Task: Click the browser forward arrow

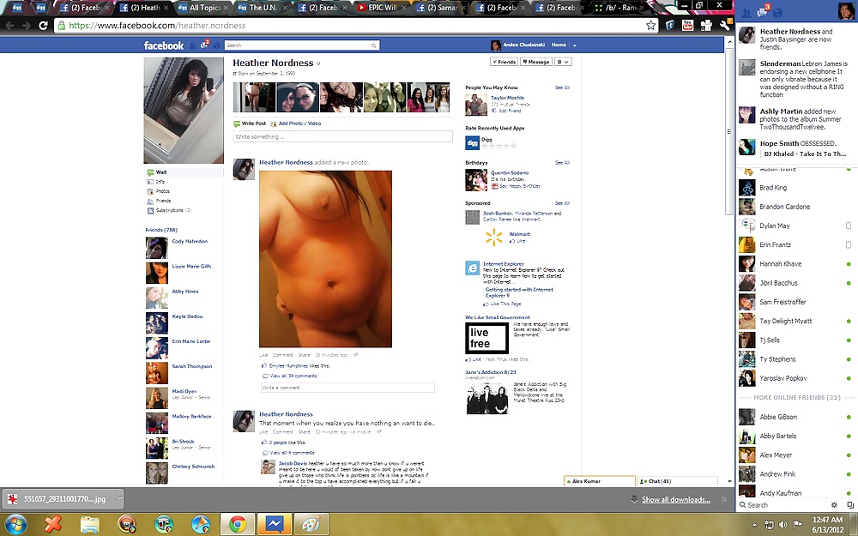Action: tap(27, 25)
